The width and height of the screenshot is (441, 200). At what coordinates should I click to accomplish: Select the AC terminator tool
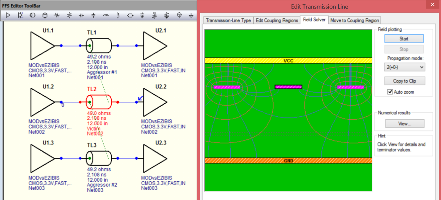pyautogui.click(x=167, y=15)
